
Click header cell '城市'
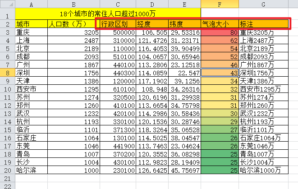point(32,24)
